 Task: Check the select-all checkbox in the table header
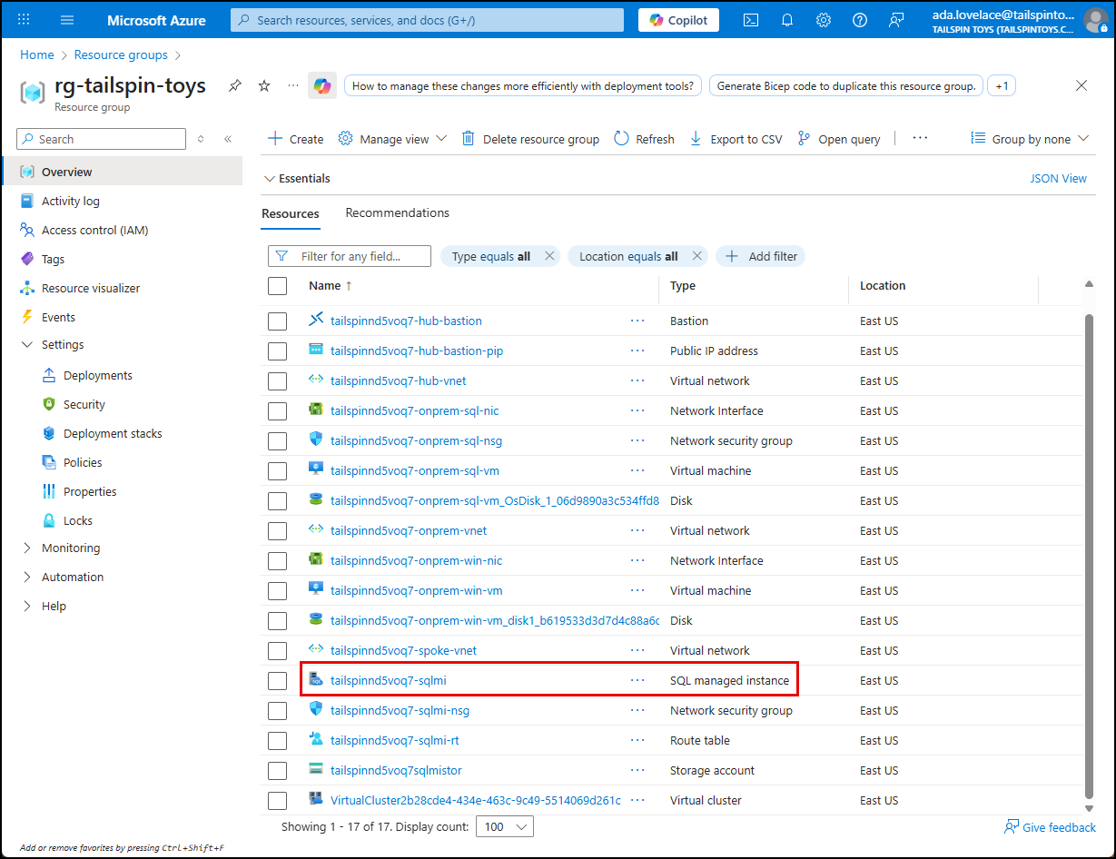tap(277, 285)
